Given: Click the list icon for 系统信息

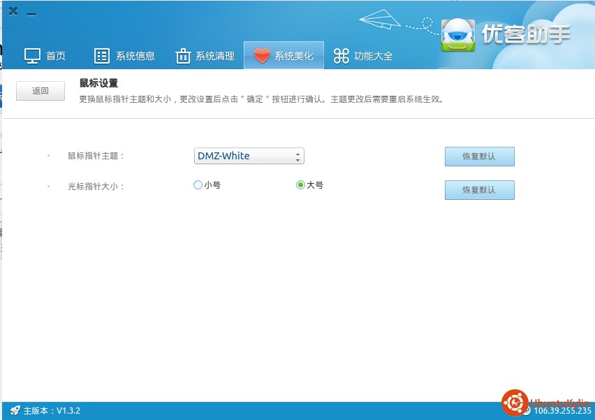Looking at the screenshot, I should 102,56.
